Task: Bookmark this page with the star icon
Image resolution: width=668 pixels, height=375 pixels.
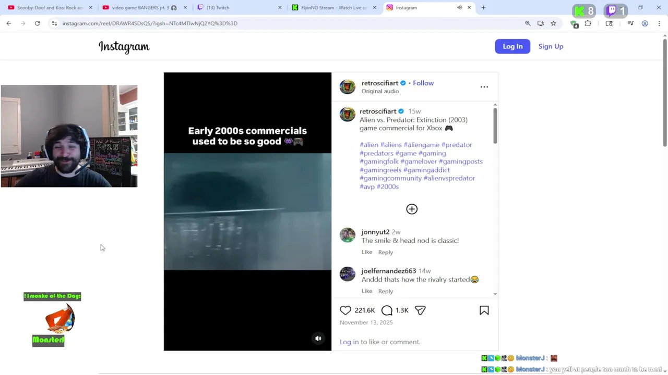Action: point(553,23)
